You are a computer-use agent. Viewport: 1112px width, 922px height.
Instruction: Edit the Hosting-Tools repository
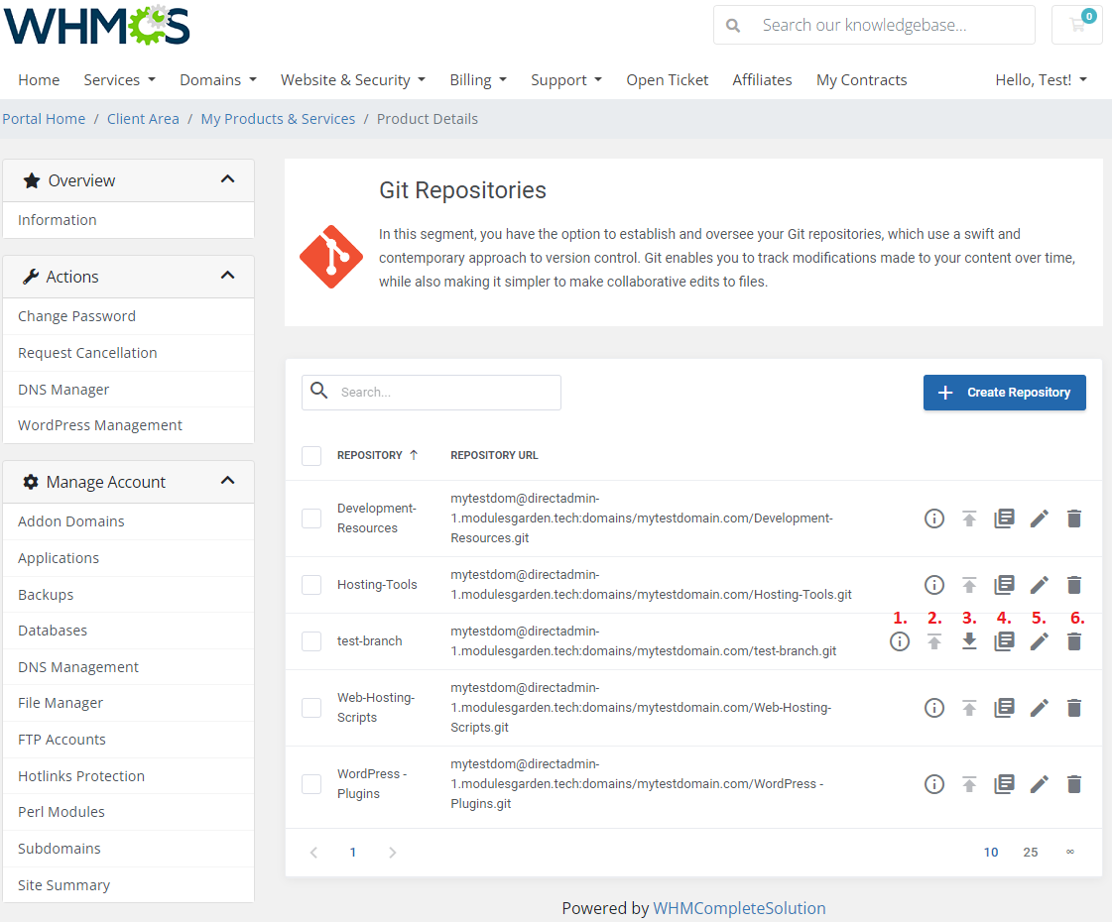tap(1039, 585)
